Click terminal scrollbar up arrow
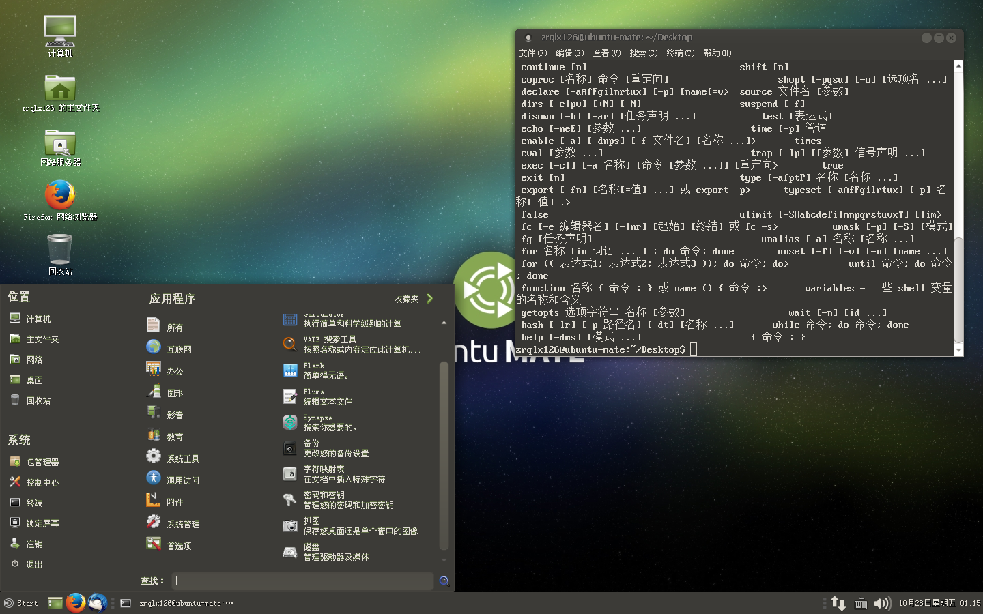This screenshot has width=983, height=614. click(958, 66)
